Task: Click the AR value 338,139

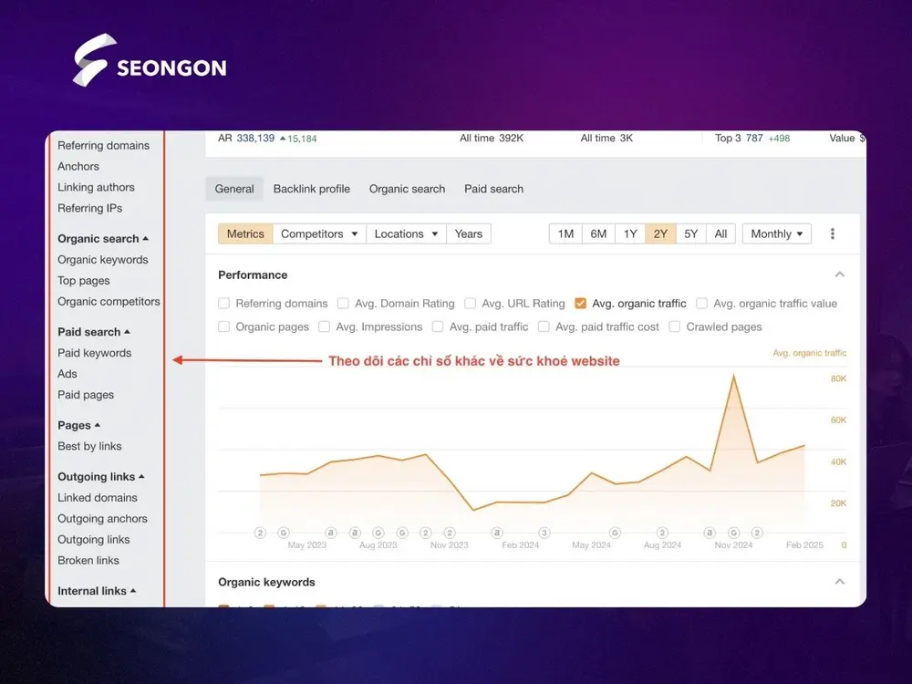Action: point(255,139)
